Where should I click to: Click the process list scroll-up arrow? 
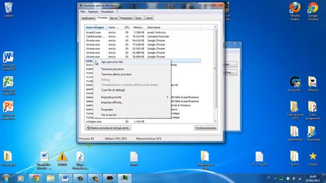point(215,27)
